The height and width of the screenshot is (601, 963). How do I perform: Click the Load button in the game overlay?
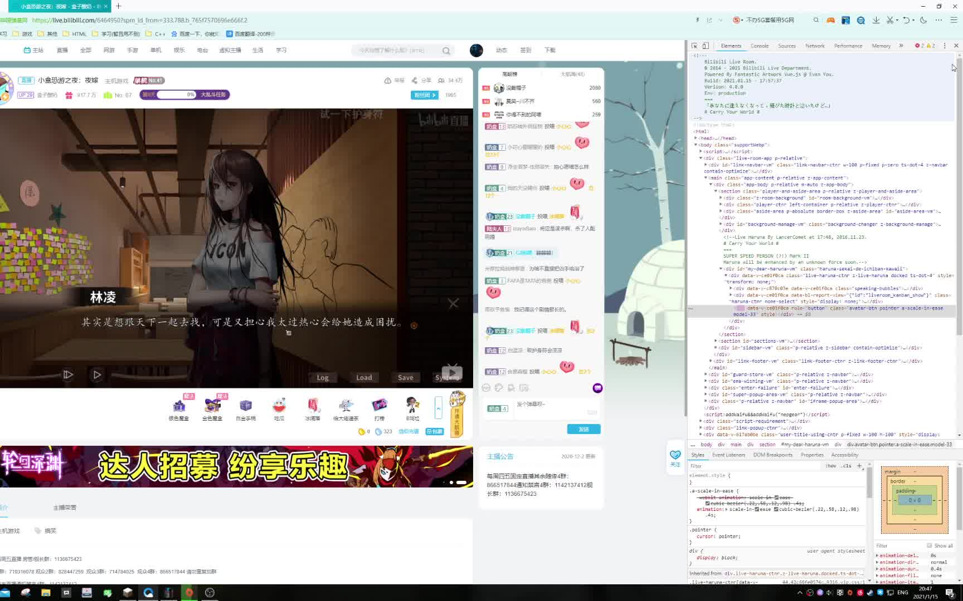coord(364,377)
